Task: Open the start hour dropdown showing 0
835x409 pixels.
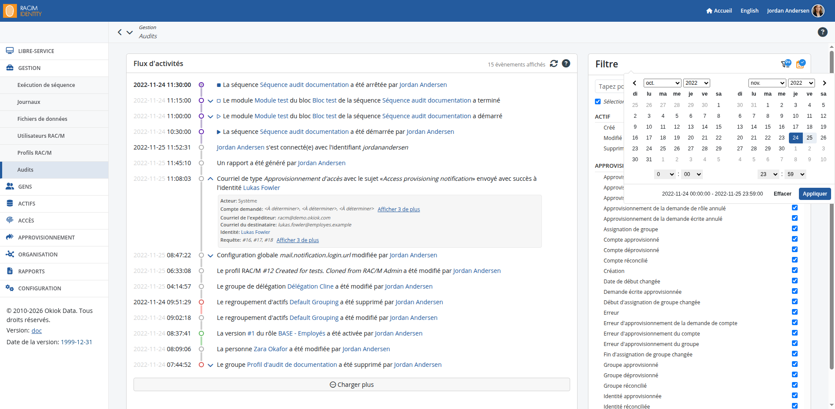Action: [x=665, y=174]
